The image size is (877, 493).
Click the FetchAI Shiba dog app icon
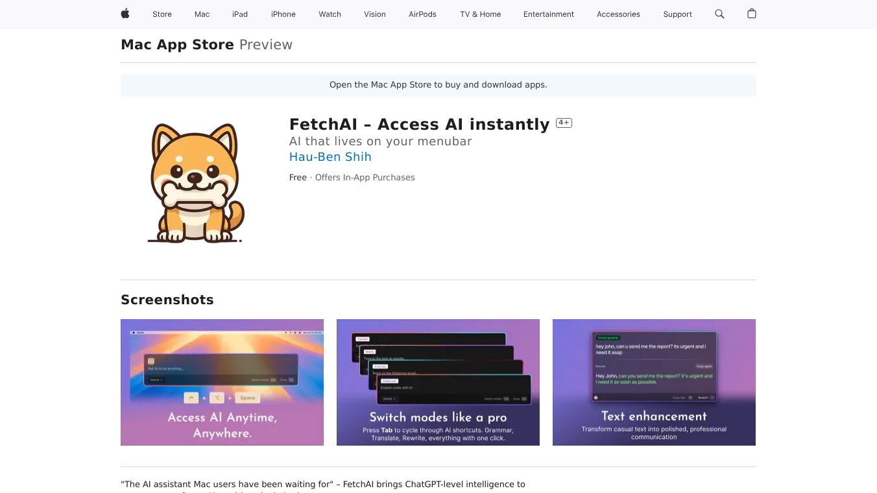(196, 183)
